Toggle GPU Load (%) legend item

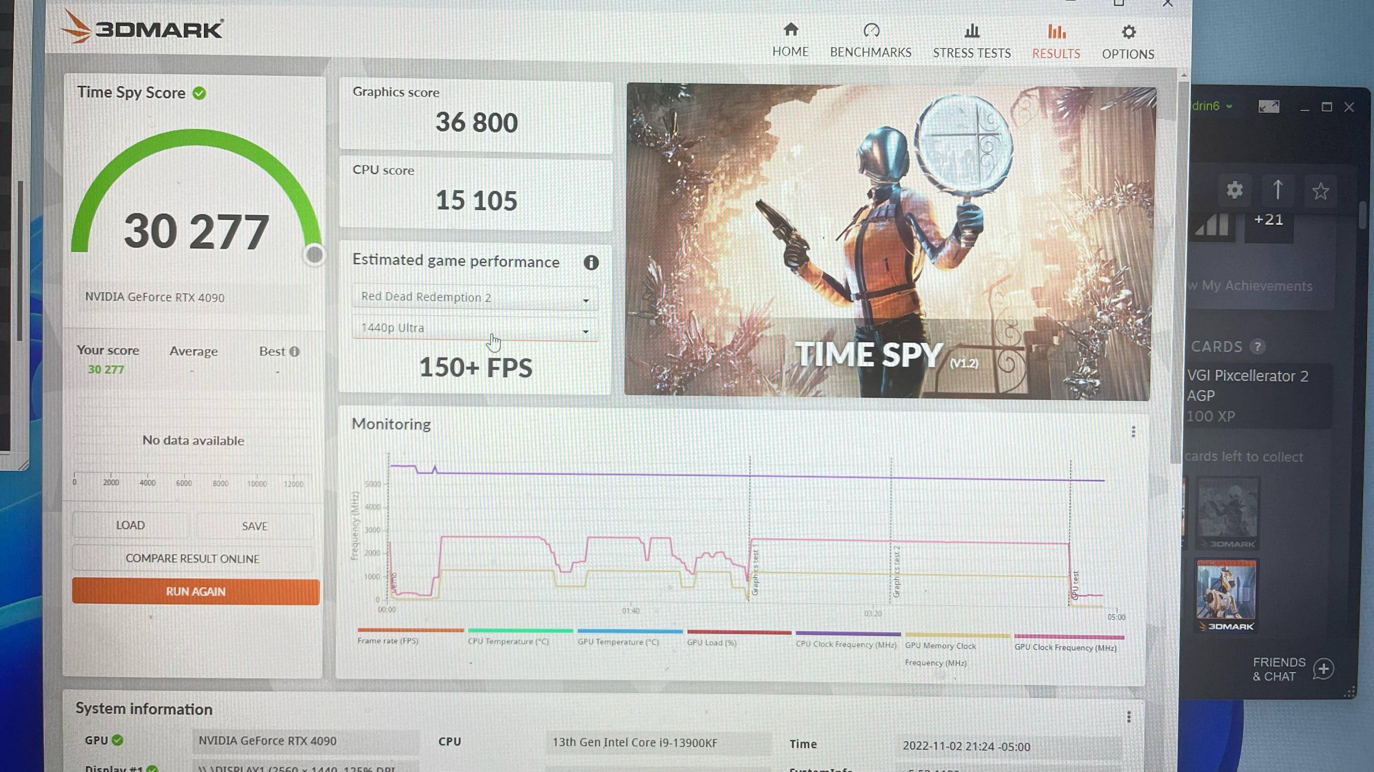click(712, 642)
